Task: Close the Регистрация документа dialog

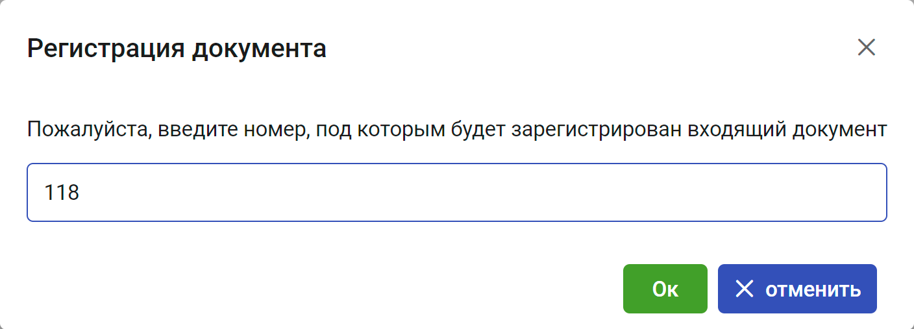Action: point(866,47)
